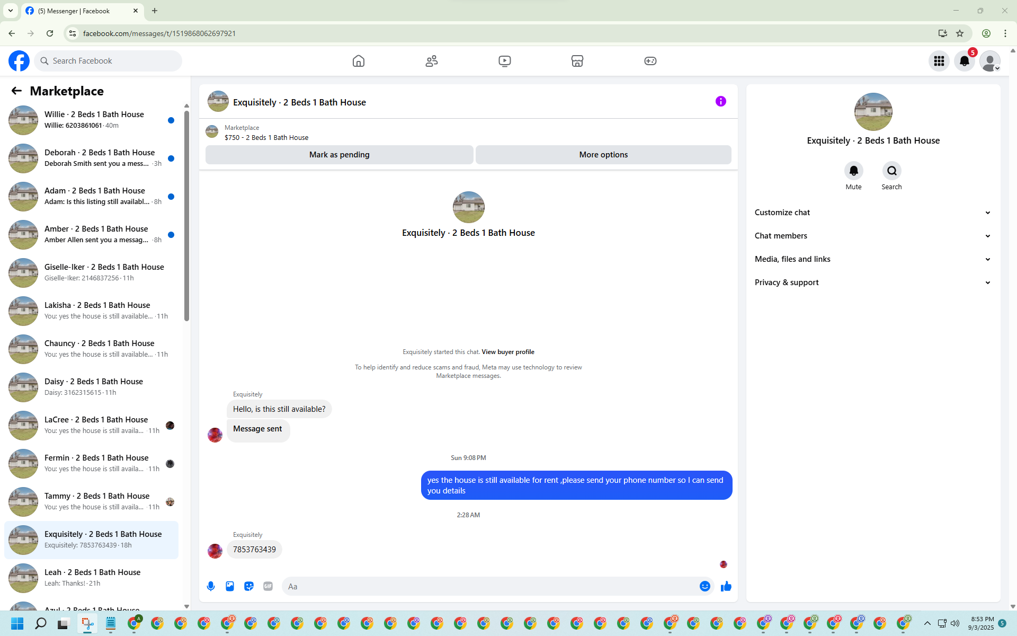
Task: Click the Hello, is this still available? message
Action: pos(279,409)
